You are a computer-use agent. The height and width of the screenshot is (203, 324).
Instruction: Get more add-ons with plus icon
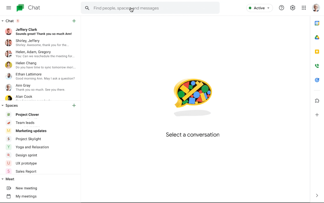point(317,115)
